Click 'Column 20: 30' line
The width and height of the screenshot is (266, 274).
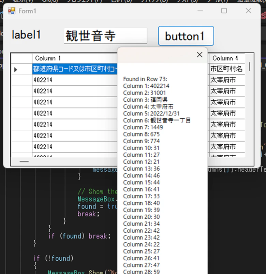coord(142,217)
